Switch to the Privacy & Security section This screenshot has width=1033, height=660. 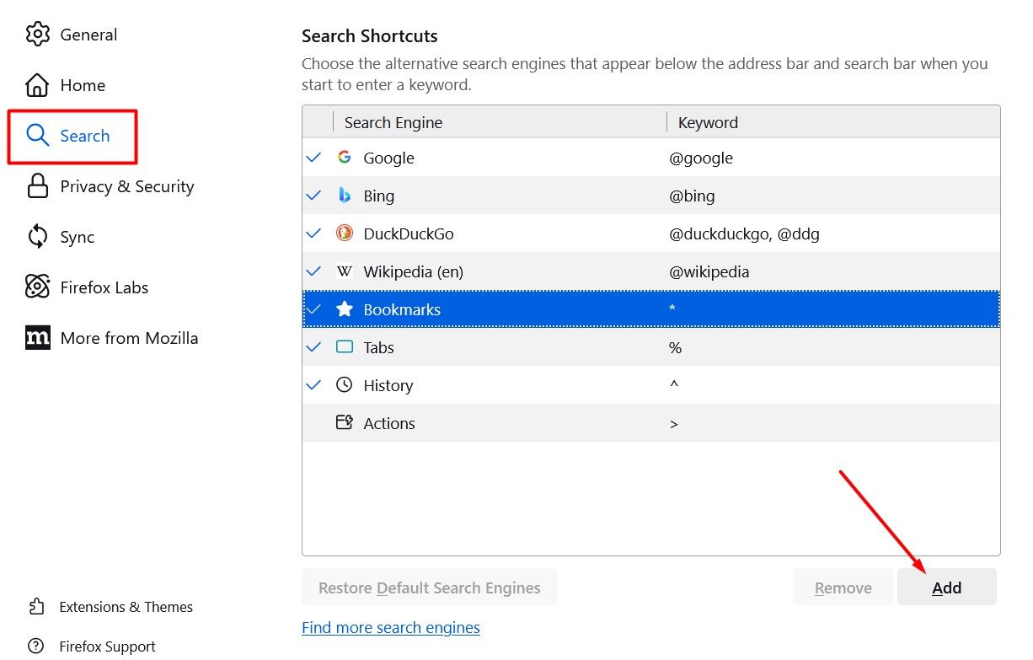pos(126,186)
